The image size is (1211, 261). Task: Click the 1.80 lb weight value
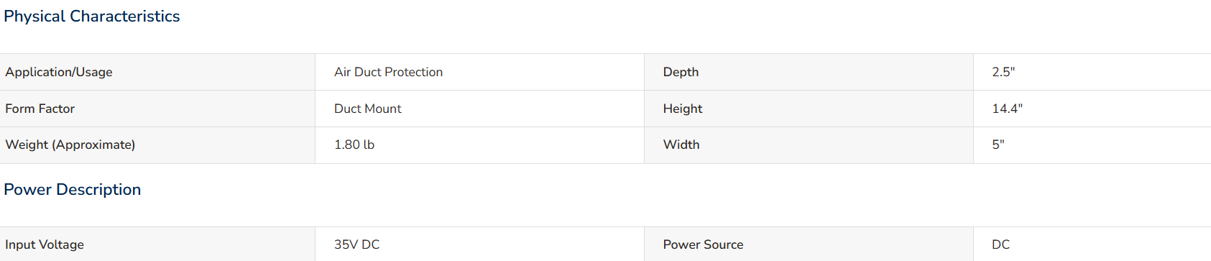354,145
